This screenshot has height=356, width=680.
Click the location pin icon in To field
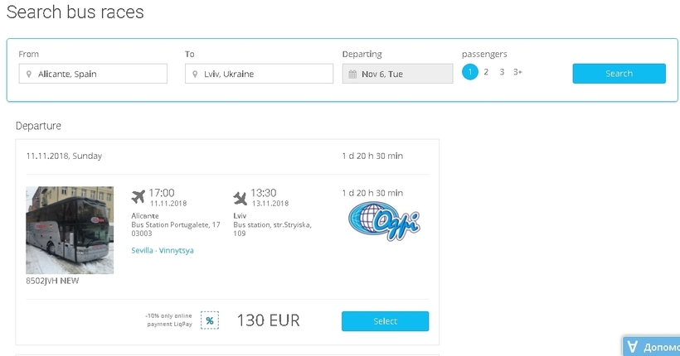coord(195,74)
